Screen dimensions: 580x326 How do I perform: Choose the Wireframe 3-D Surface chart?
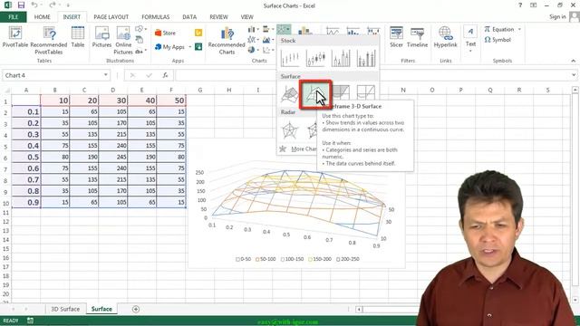click(x=315, y=94)
